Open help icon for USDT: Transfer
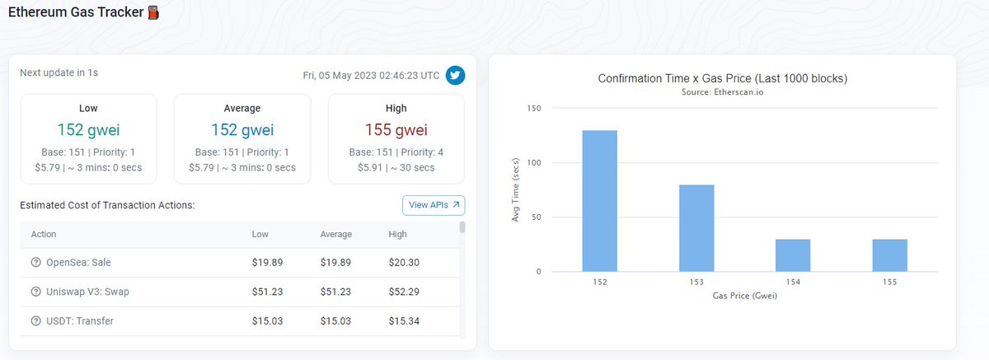Screen dimensions: 989x360 tap(35, 320)
